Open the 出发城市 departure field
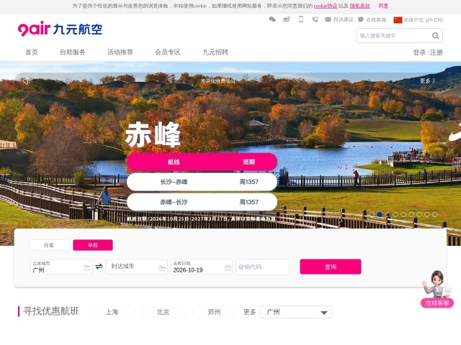The image size is (461, 345). coord(61,267)
